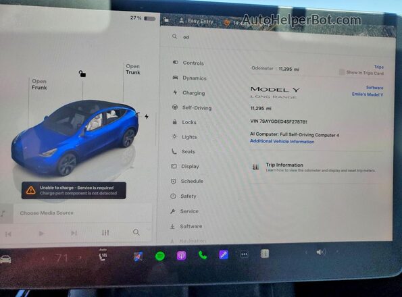
Task: Open the Schedule settings
Action: (x=187, y=181)
